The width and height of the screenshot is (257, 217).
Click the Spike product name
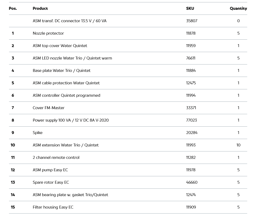[x=38, y=133]
